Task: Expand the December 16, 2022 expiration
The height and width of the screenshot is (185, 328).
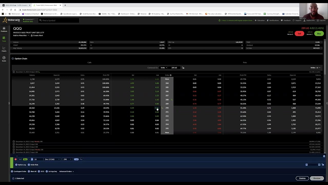Action: [x=14, y=147]
